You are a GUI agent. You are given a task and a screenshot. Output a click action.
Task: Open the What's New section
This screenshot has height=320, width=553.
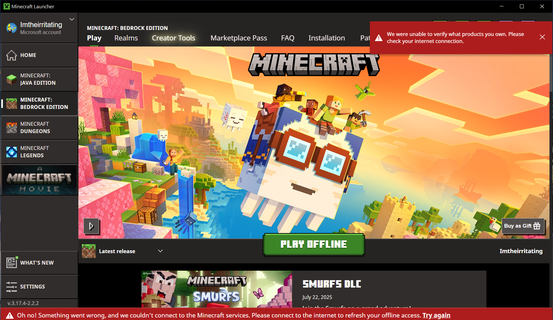click(x=39, y=263)
